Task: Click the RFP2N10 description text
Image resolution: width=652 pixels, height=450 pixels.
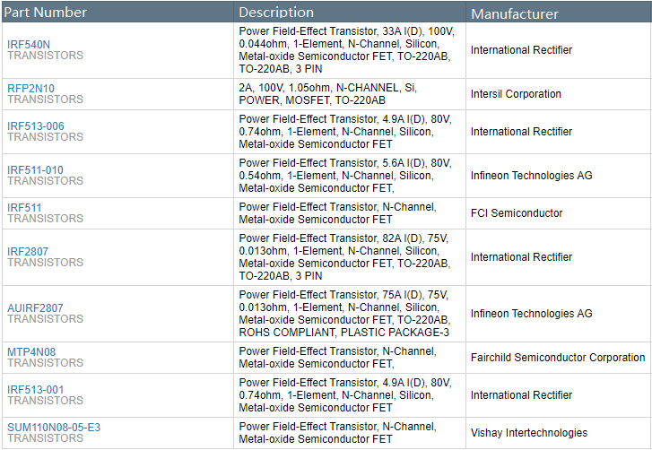Action: 327,94
